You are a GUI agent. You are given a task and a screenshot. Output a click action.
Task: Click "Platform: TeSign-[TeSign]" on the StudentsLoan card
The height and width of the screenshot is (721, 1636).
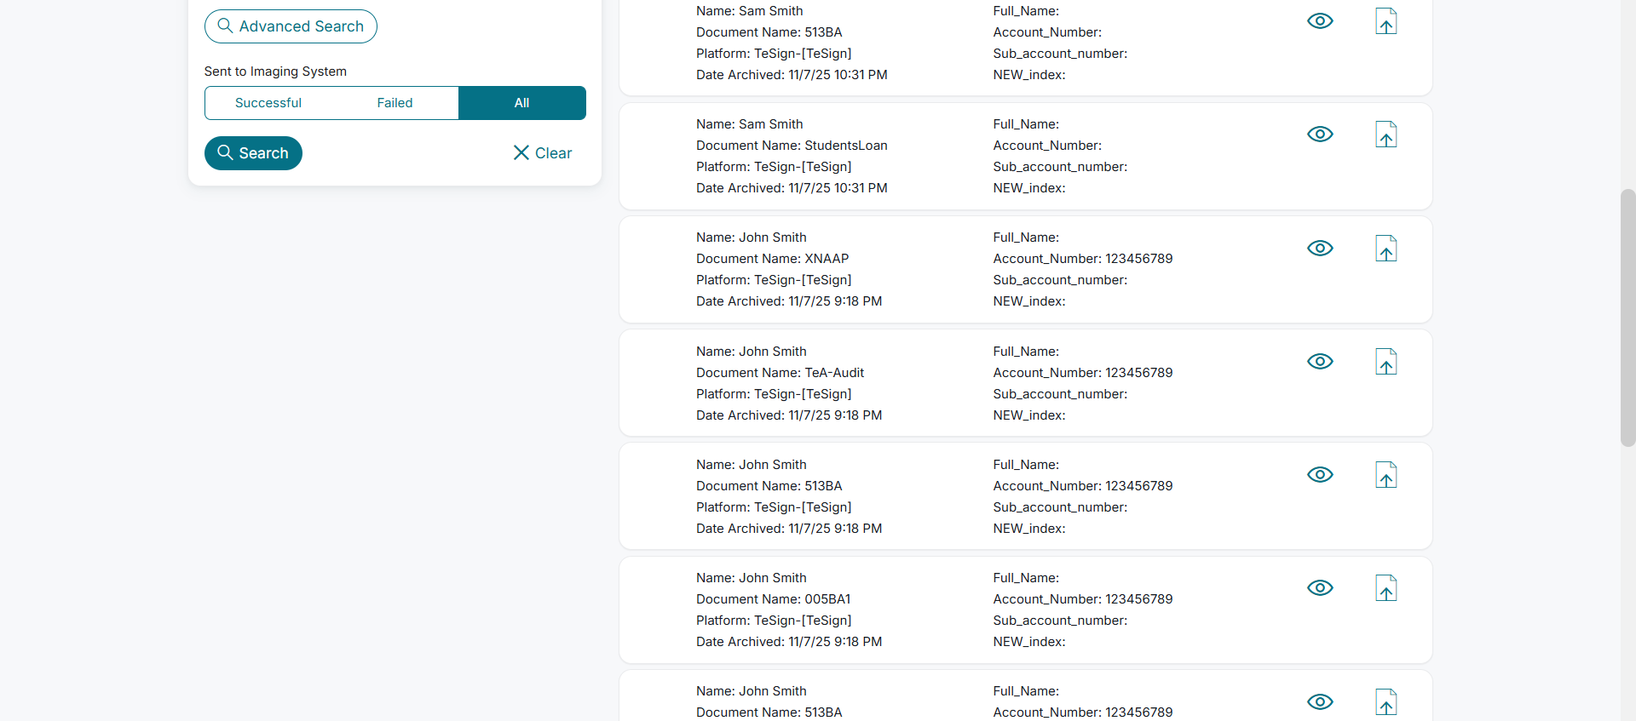pyautogui.click(x=774, y=167)
